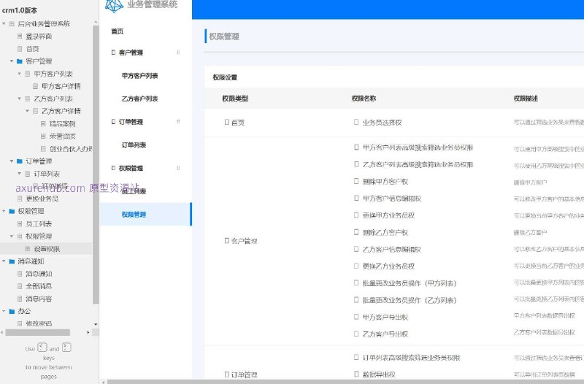Click page icon beside 修改密码
This screenshot has height=384, width=584.
click(20, 323)
